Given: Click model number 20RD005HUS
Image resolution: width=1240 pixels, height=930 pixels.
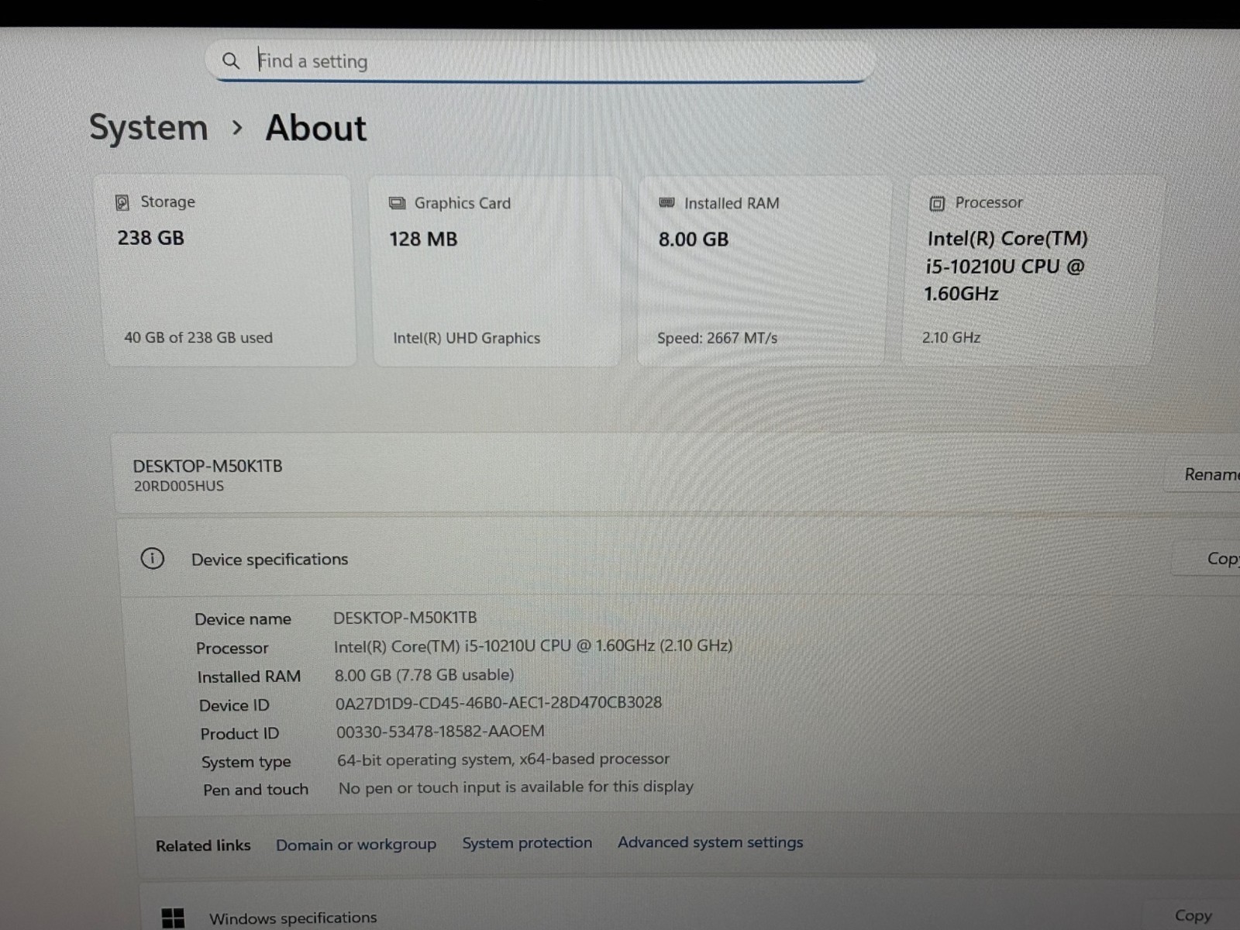Looking at the screenshot, I should (x=179, y=486).
